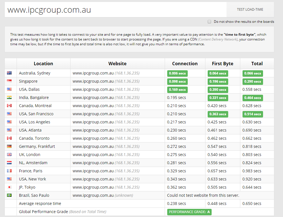Click the Connection column header
The height and width of the screenshot is (217, 283).
185,64
